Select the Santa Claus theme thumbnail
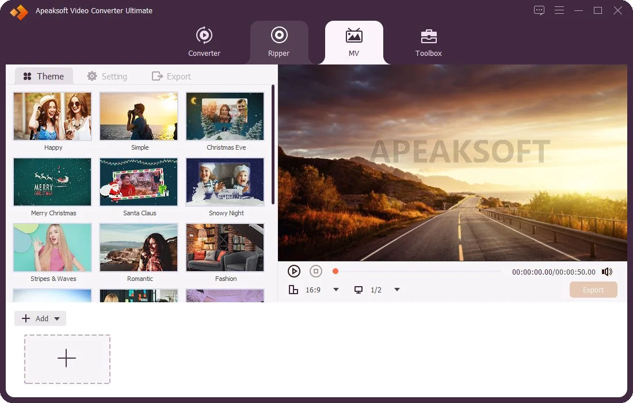 click(x=139, y=182)
